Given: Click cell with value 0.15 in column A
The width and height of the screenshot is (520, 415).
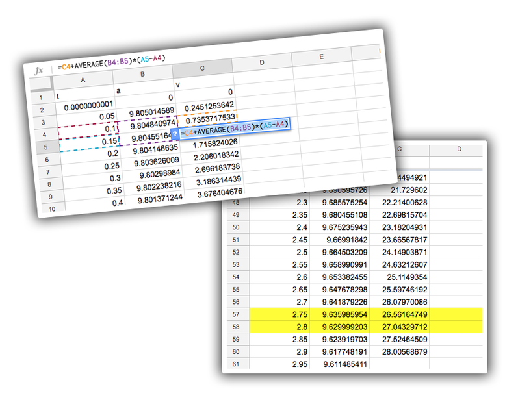Looking at the screenshot, I should coord(90,143).
